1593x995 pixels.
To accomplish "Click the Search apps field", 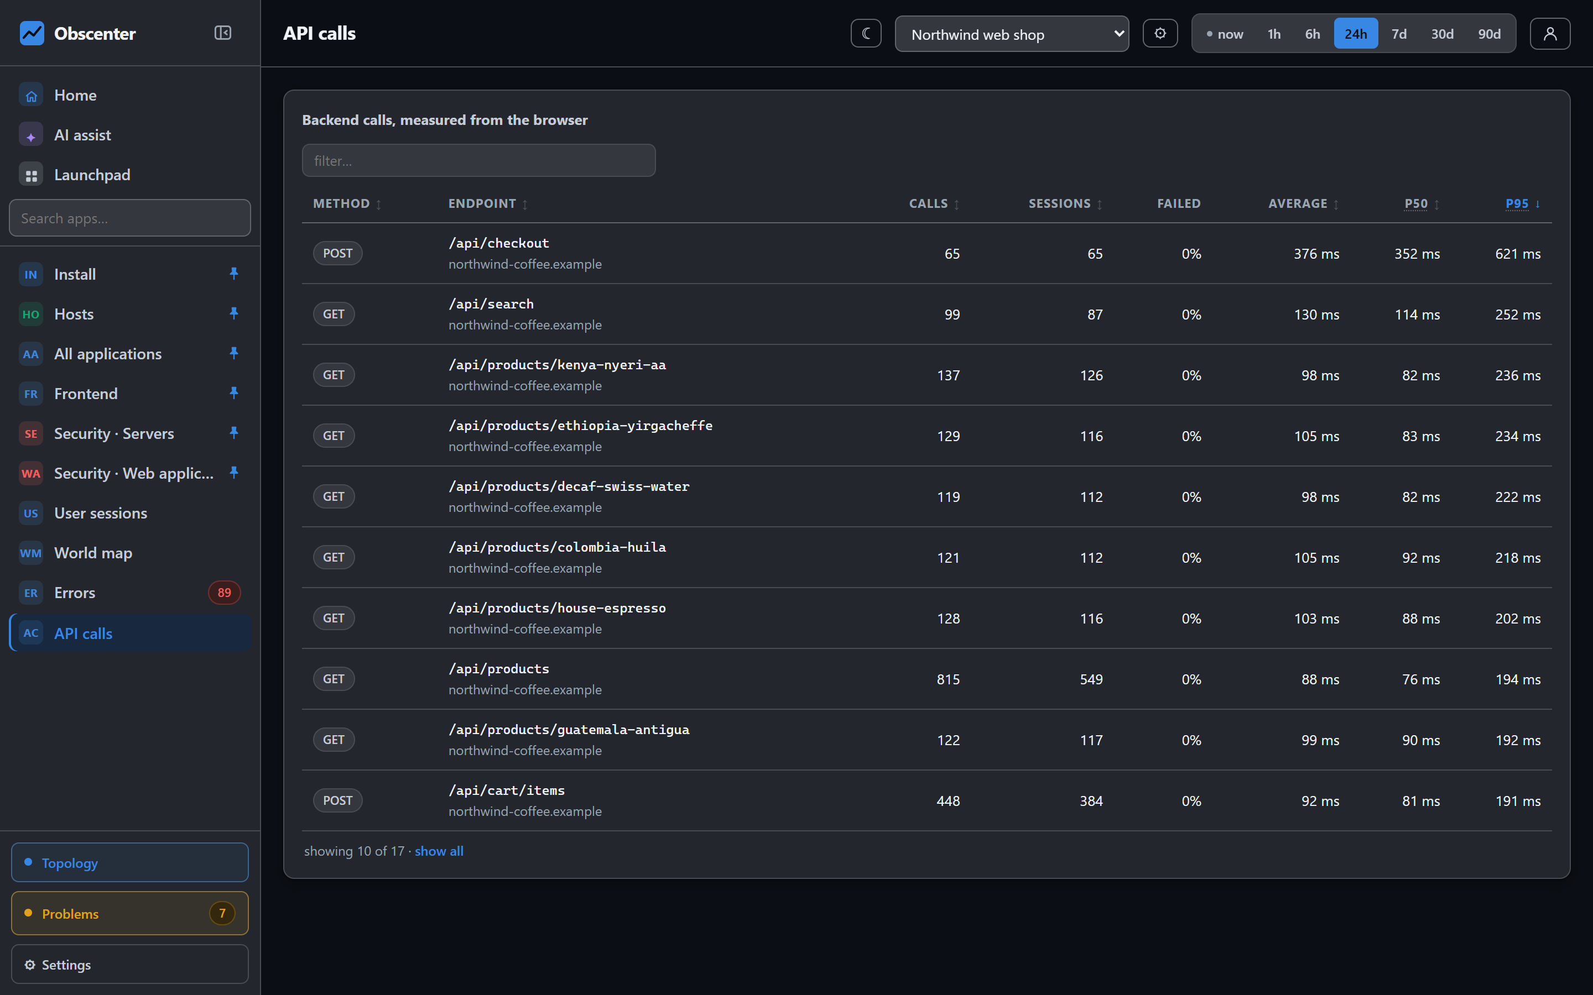I will [129, 218].
